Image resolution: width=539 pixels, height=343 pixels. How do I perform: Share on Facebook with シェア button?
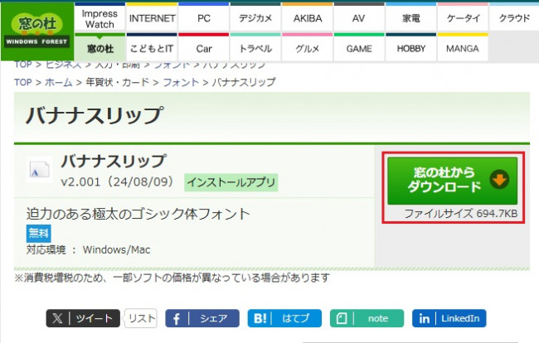coord(202,318)
